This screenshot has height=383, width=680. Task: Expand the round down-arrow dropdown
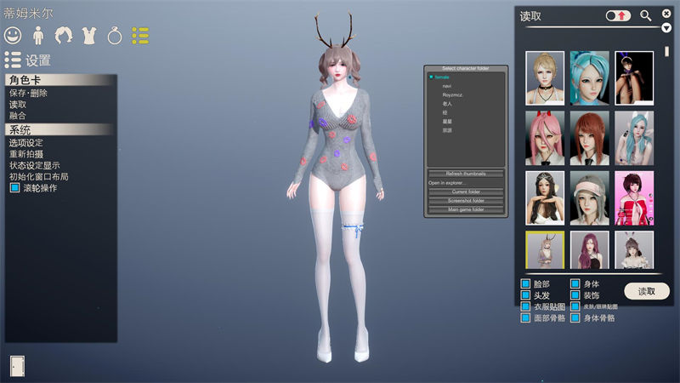[x=667, y=27]
